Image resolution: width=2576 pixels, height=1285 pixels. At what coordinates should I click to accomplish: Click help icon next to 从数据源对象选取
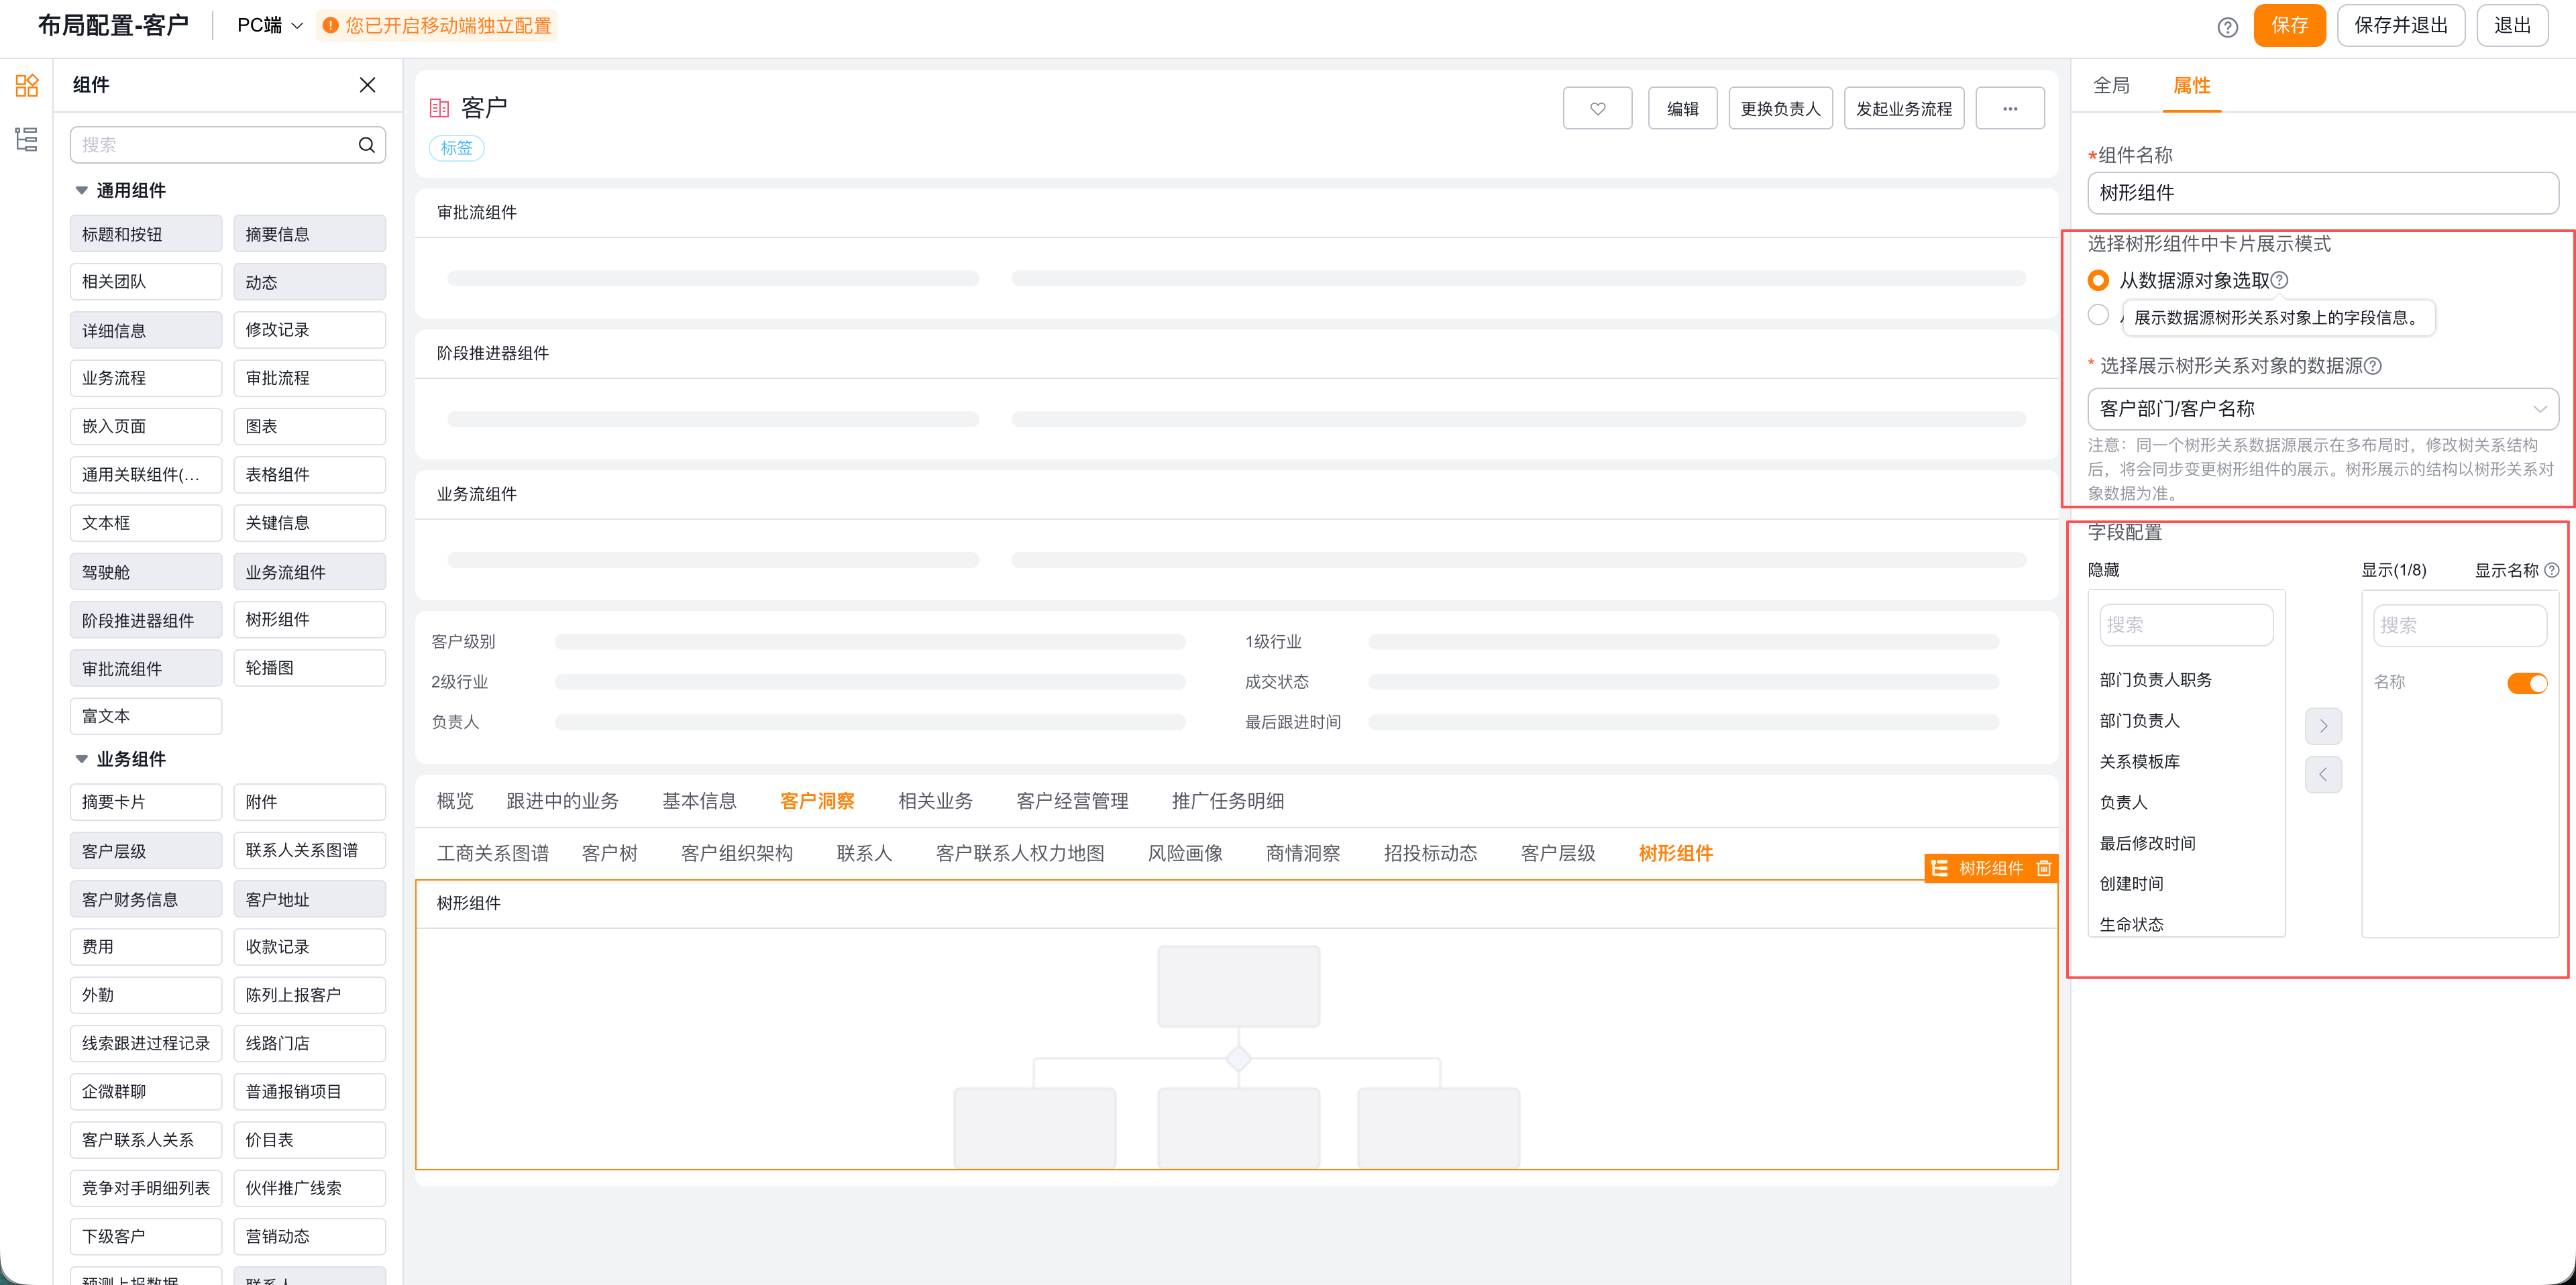point(2279,280)
